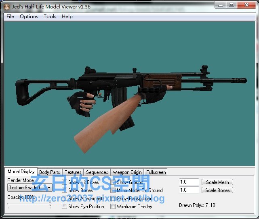The width and height of the screenshot is (259, 219).
Task: Minimize the Model Viewer window
Action: pos(221,5)
